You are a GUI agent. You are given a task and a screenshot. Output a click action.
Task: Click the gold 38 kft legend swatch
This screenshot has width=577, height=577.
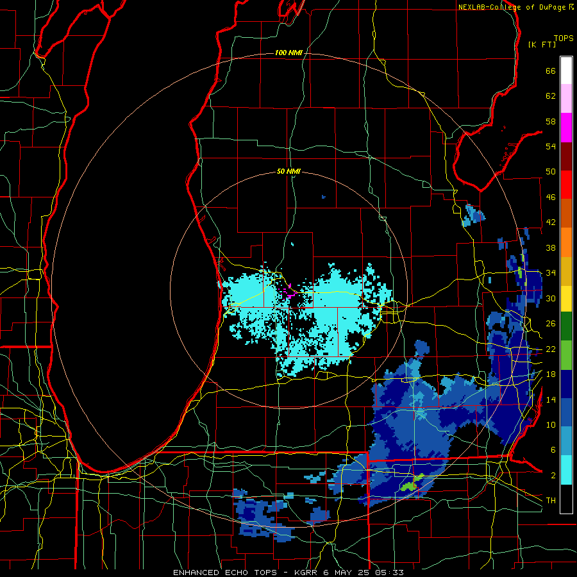(x=566, y=271)
